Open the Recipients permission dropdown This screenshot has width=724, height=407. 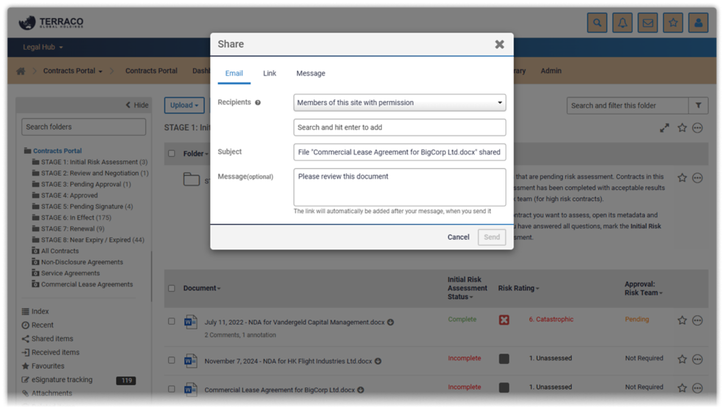pyautogui.click(x=399, y=103)
